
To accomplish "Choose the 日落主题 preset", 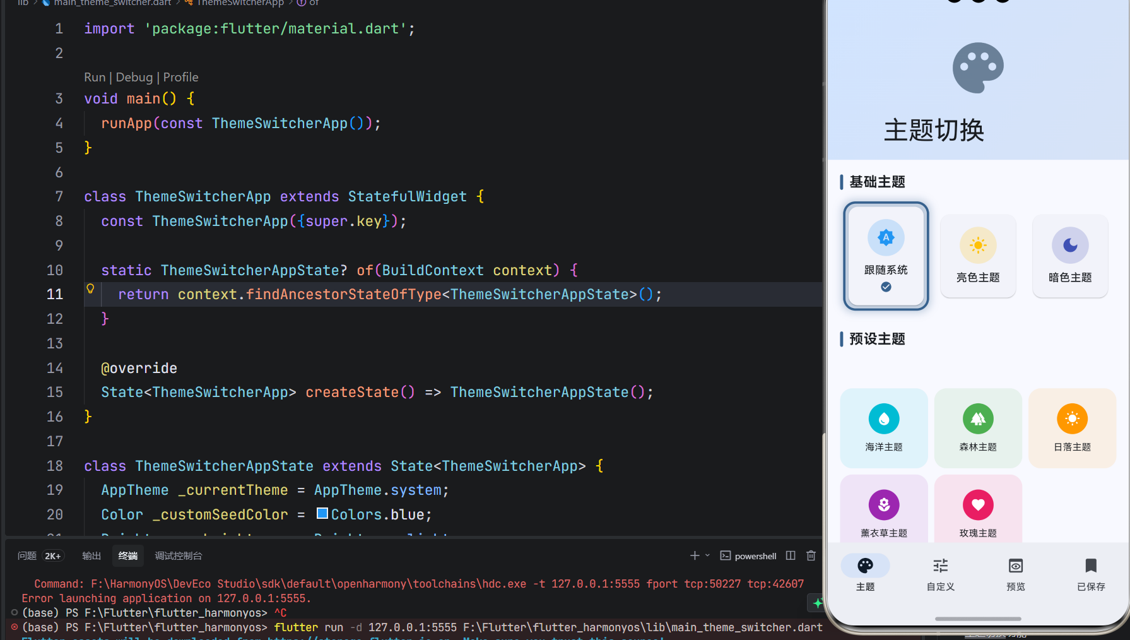I will [1072, 428].
